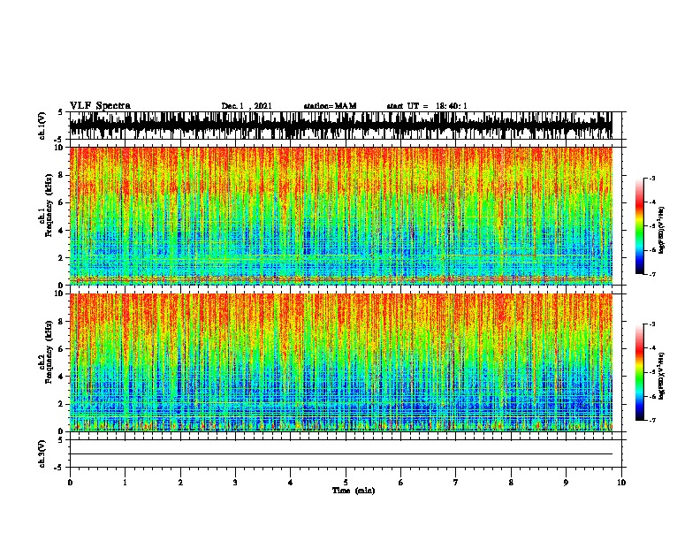Select the date "Dec. 1, 2021" text
The height and width of the screenshot is (541, 700).
247,106
